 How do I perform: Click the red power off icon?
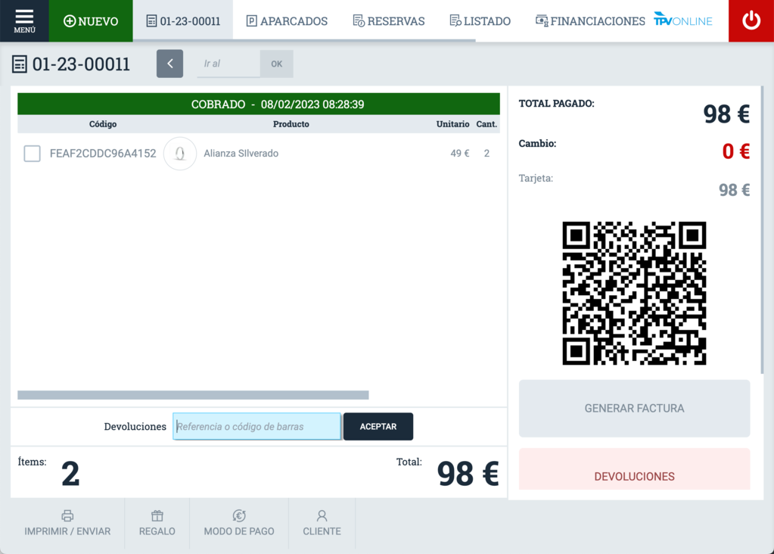(751, 20)
